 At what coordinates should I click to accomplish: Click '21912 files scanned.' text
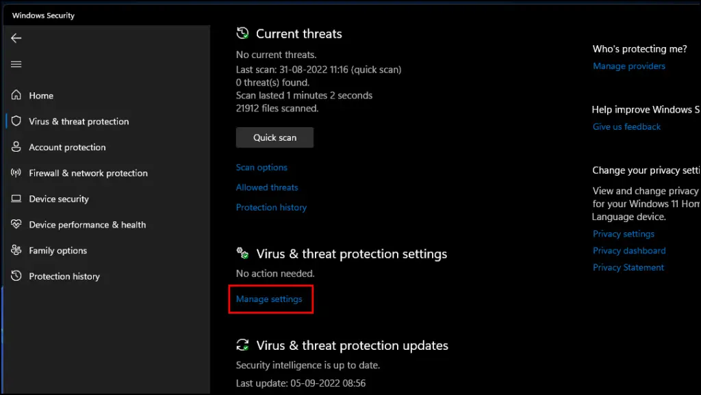[277, 109]
